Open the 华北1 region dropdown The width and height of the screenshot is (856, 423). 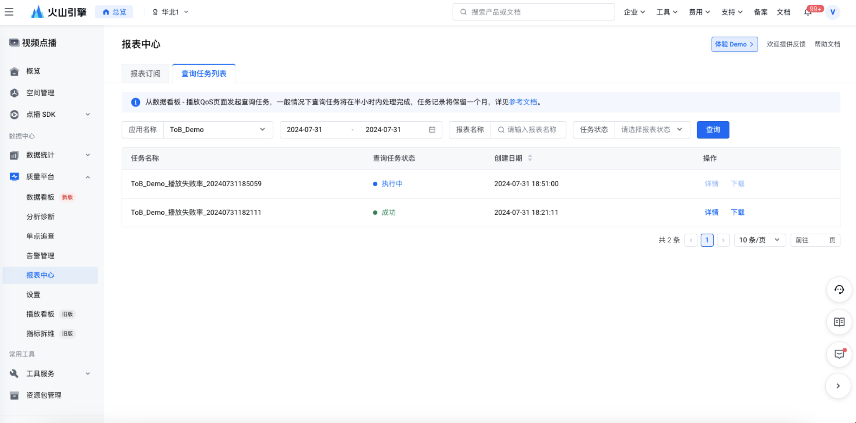[170, 12]
